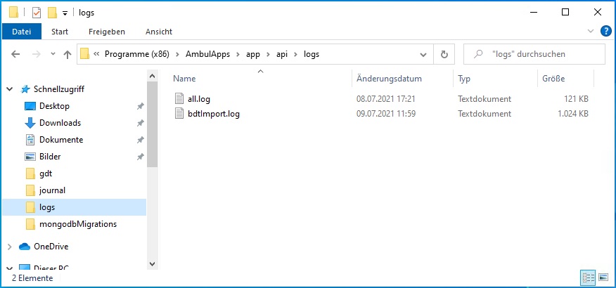The height and width of the screenshot is (288, 616).
Task: Open the recent locations dropdown arrow
Action: pyautogui.click(x=53, y=54)
